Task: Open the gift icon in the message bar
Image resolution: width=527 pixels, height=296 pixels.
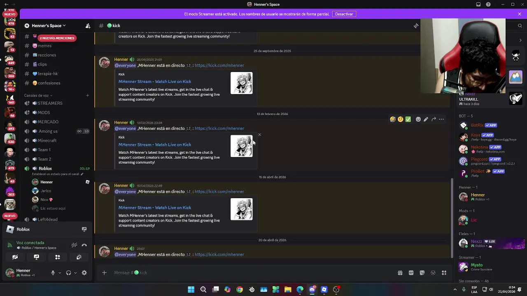Action: tap(400, 273)
